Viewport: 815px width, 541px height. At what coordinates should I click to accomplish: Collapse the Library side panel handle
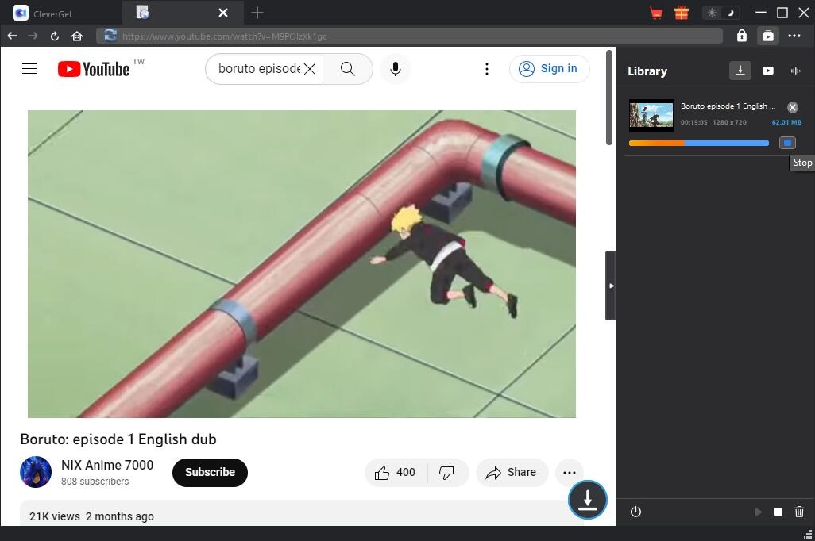pos(610,286)
